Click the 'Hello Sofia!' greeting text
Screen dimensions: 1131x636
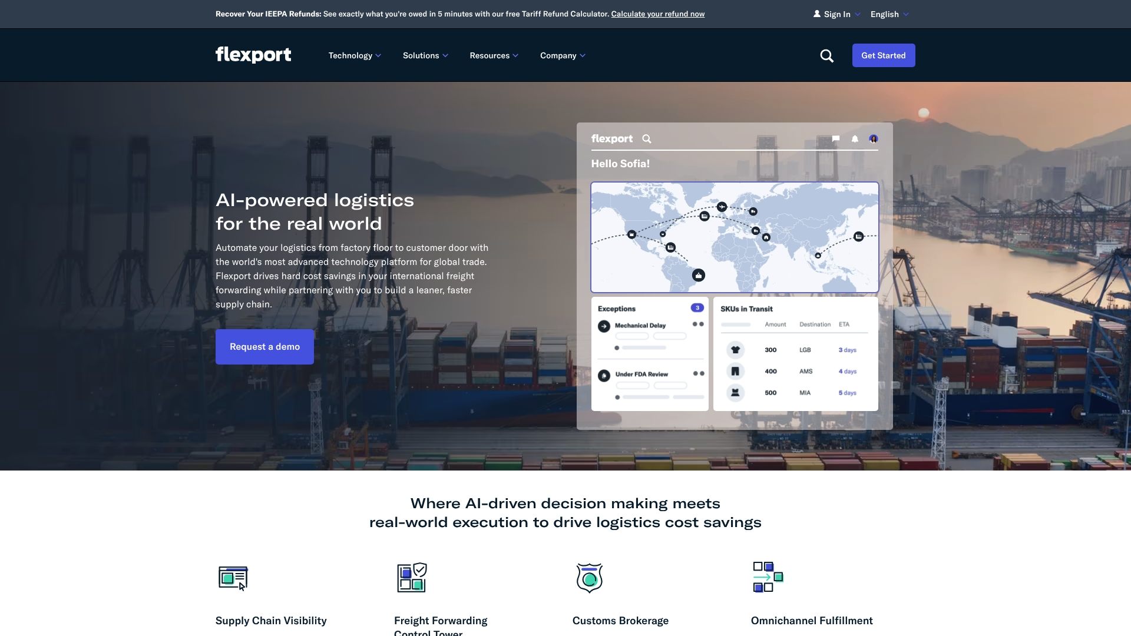pyautogui.click(x=620, y=164)
